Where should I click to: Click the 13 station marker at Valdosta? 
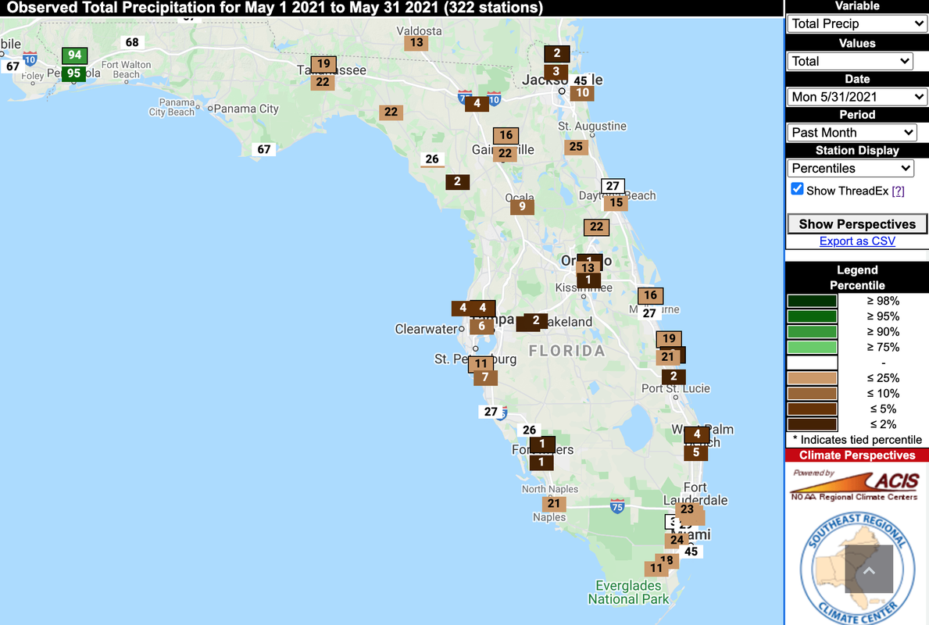416,43
